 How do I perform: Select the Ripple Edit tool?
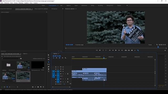(x=49, y=60)
